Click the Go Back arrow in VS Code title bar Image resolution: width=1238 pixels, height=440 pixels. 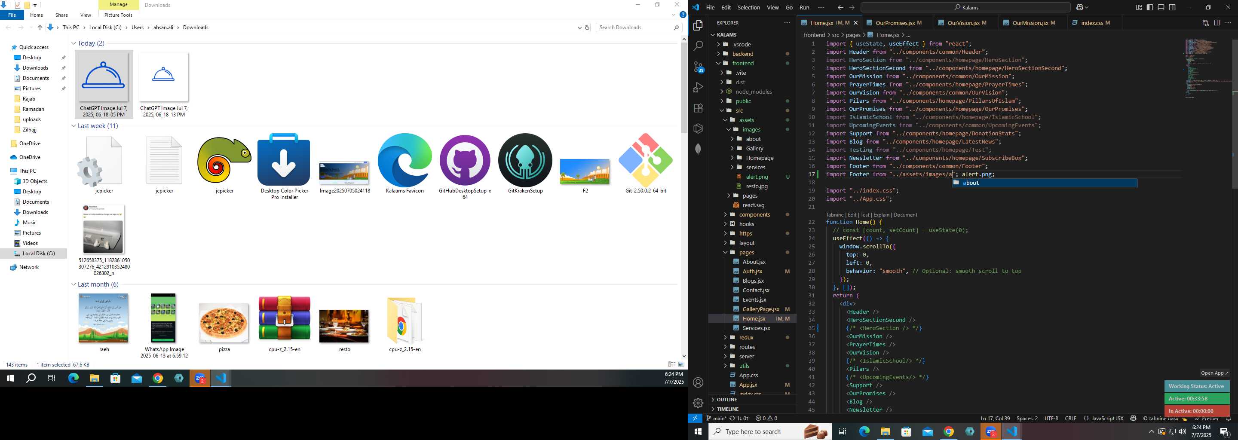point(840,7)
